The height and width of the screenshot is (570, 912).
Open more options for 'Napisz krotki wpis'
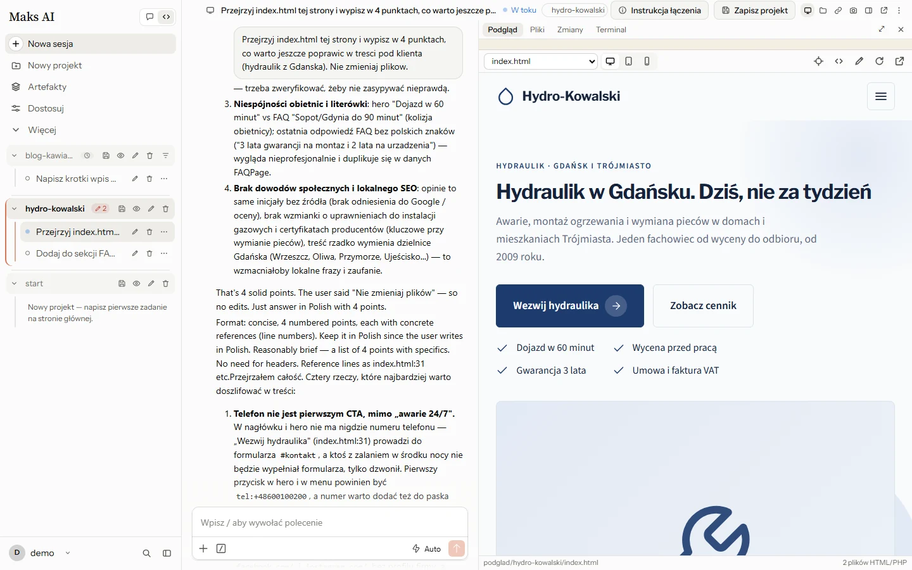pyautogui.click(x=164, y=179)
